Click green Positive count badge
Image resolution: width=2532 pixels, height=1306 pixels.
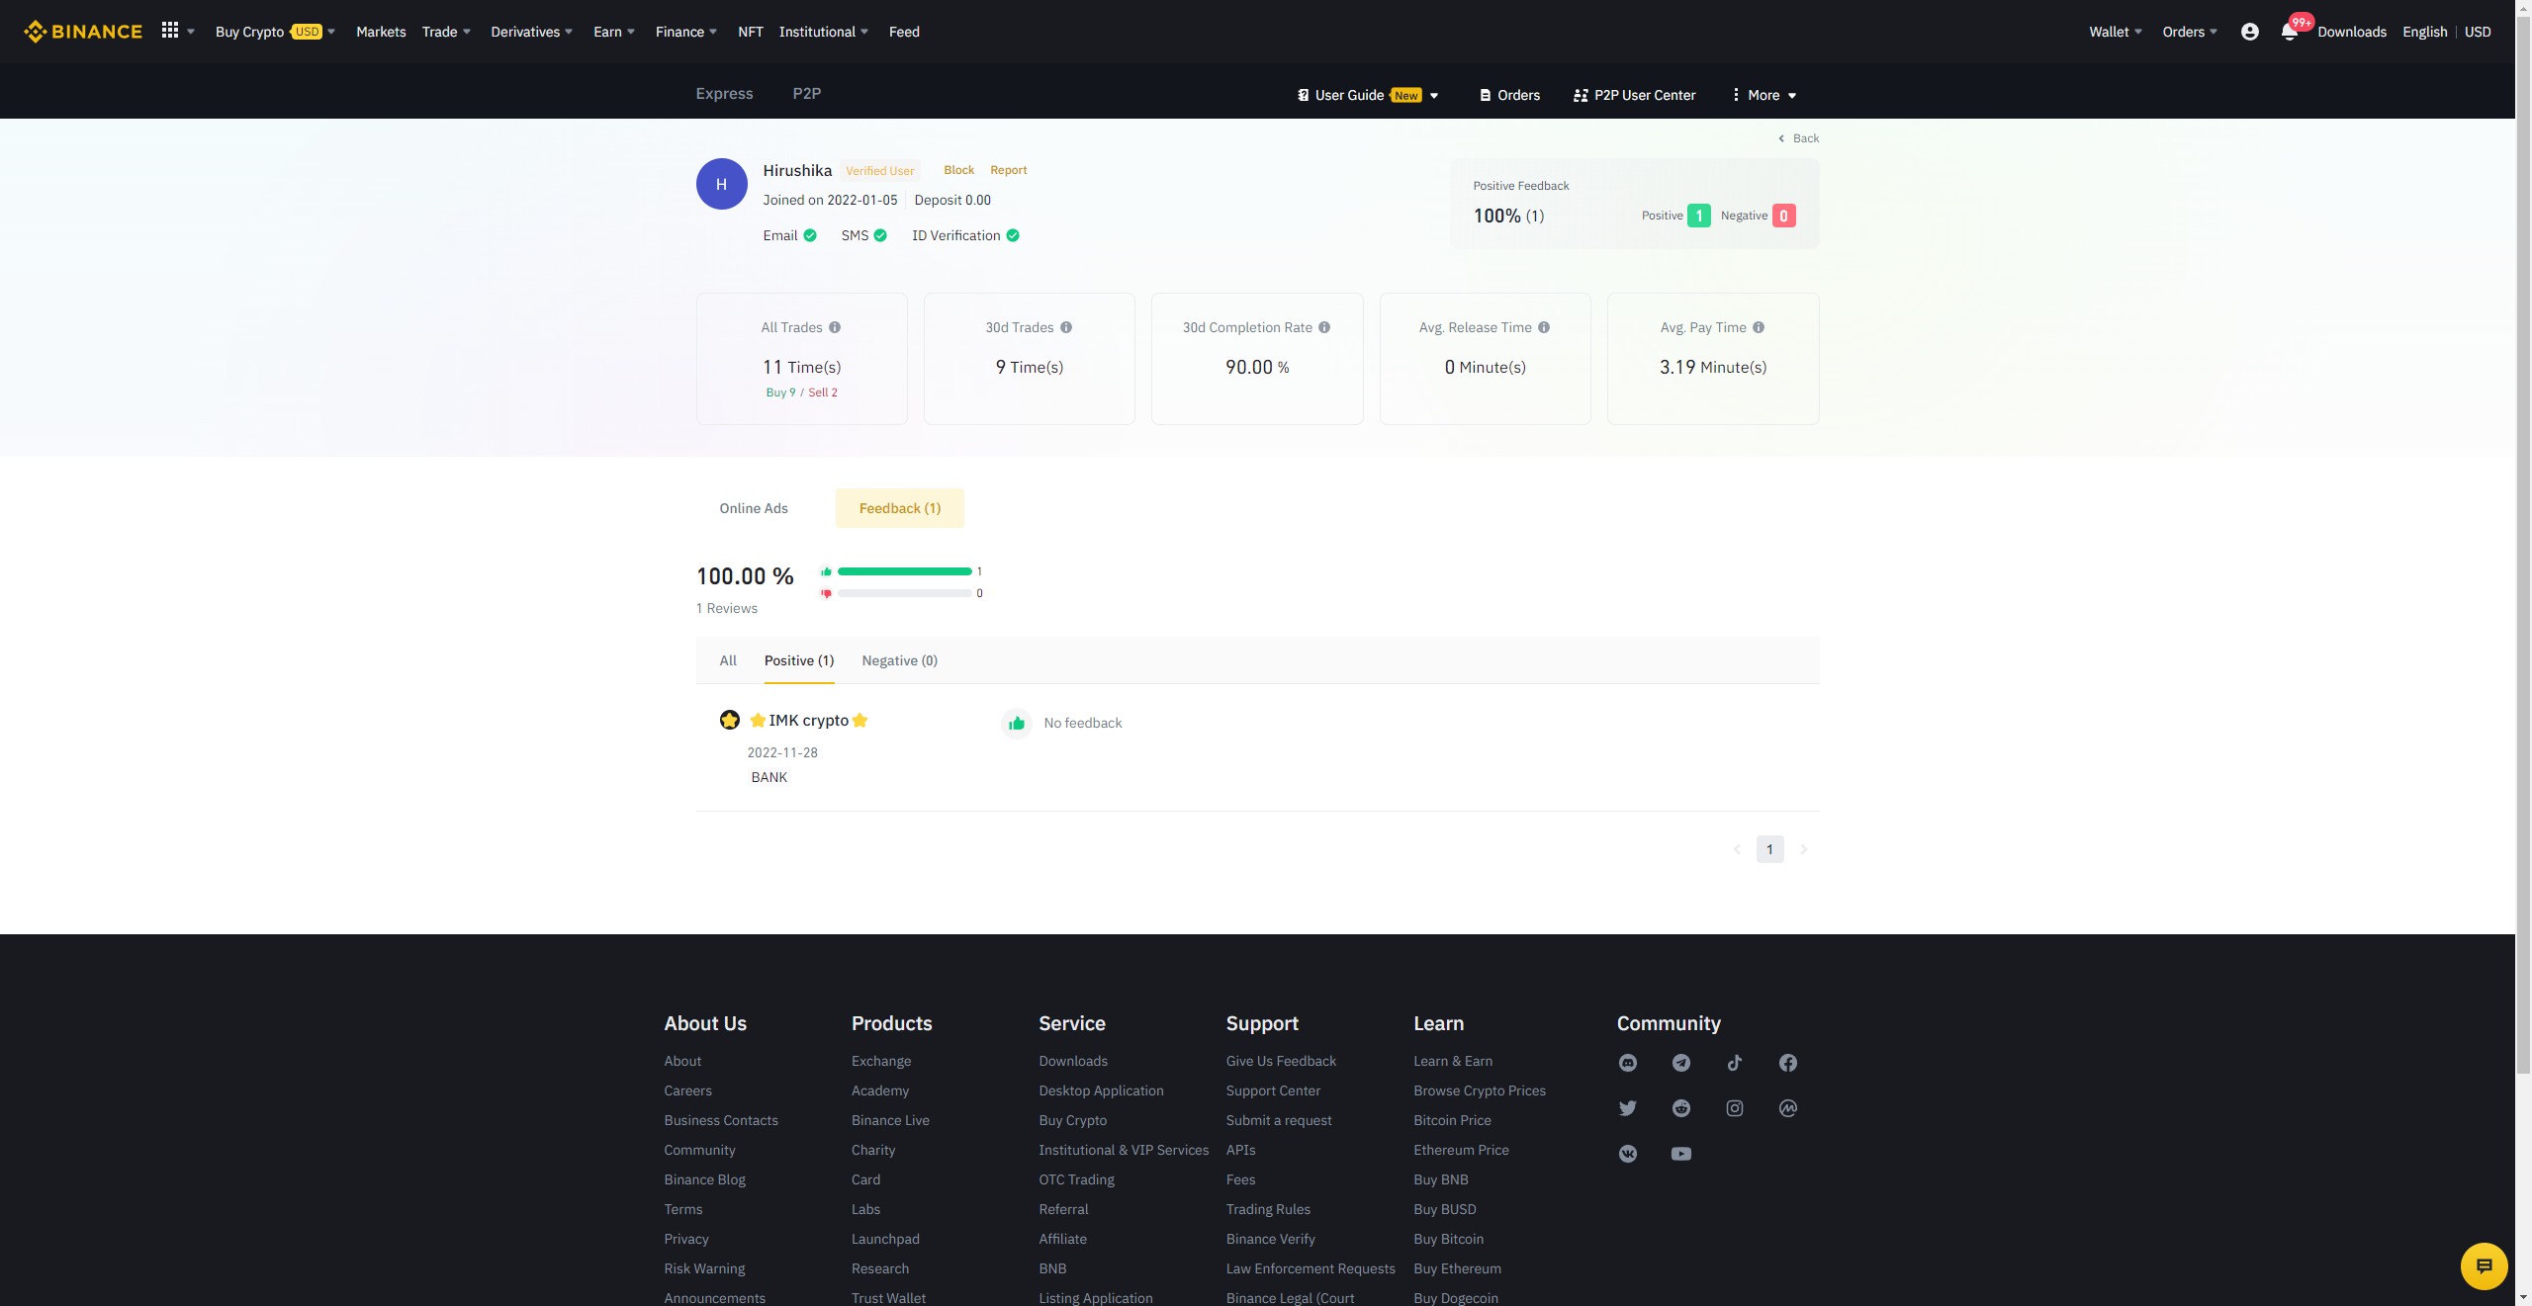tap(1699, 216)
